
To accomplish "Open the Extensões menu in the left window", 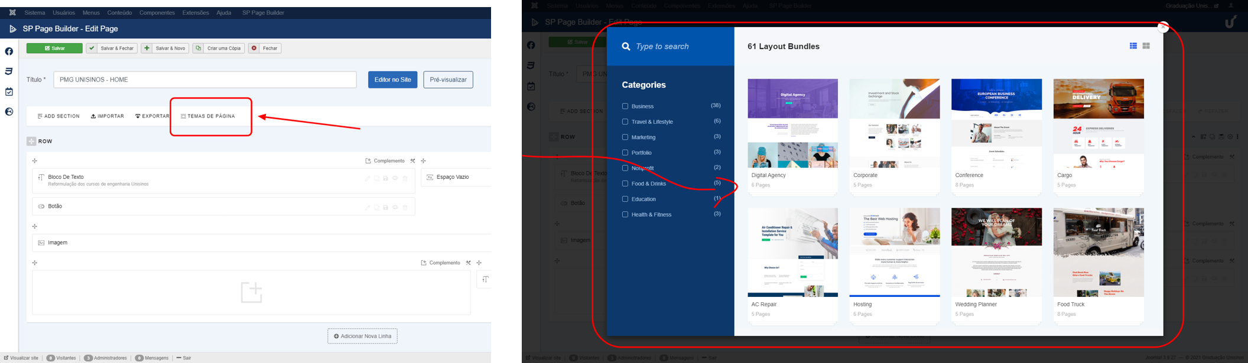I will click(195, 12).
